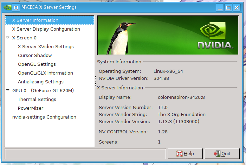Collapse the GPU 0 GeForce GT 620M node
The height and width of the screenshot is (165, 246).
[7, 90]
